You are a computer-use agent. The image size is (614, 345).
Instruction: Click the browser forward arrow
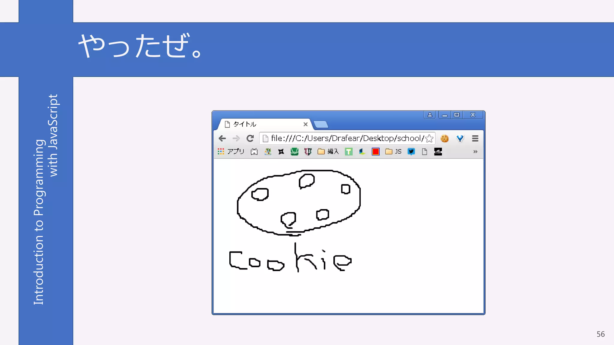236,138
